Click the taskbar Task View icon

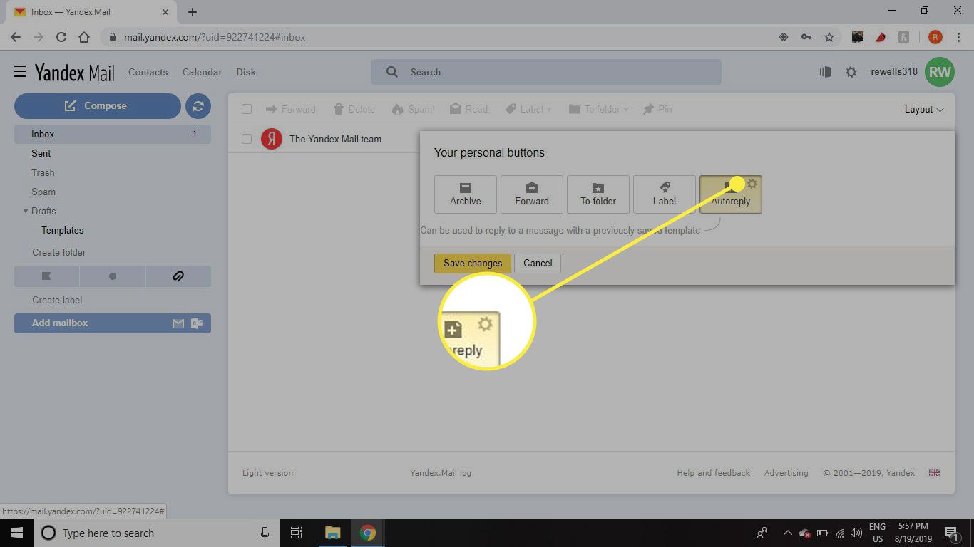pyautogui.click(x=297, y=533)
